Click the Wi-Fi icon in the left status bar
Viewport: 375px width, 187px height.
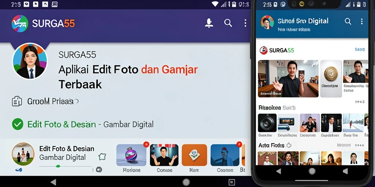[215, 4]
